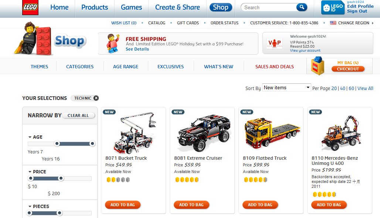Click the CHECKOUT button
Viewport: 380px width, 218px height.
point(348,69)
